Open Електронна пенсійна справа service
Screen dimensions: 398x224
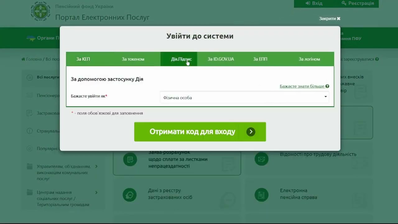[298, 194]
